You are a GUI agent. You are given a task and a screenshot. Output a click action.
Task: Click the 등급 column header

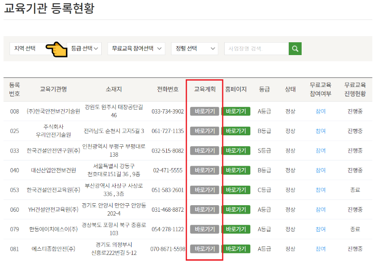point(264,89)
